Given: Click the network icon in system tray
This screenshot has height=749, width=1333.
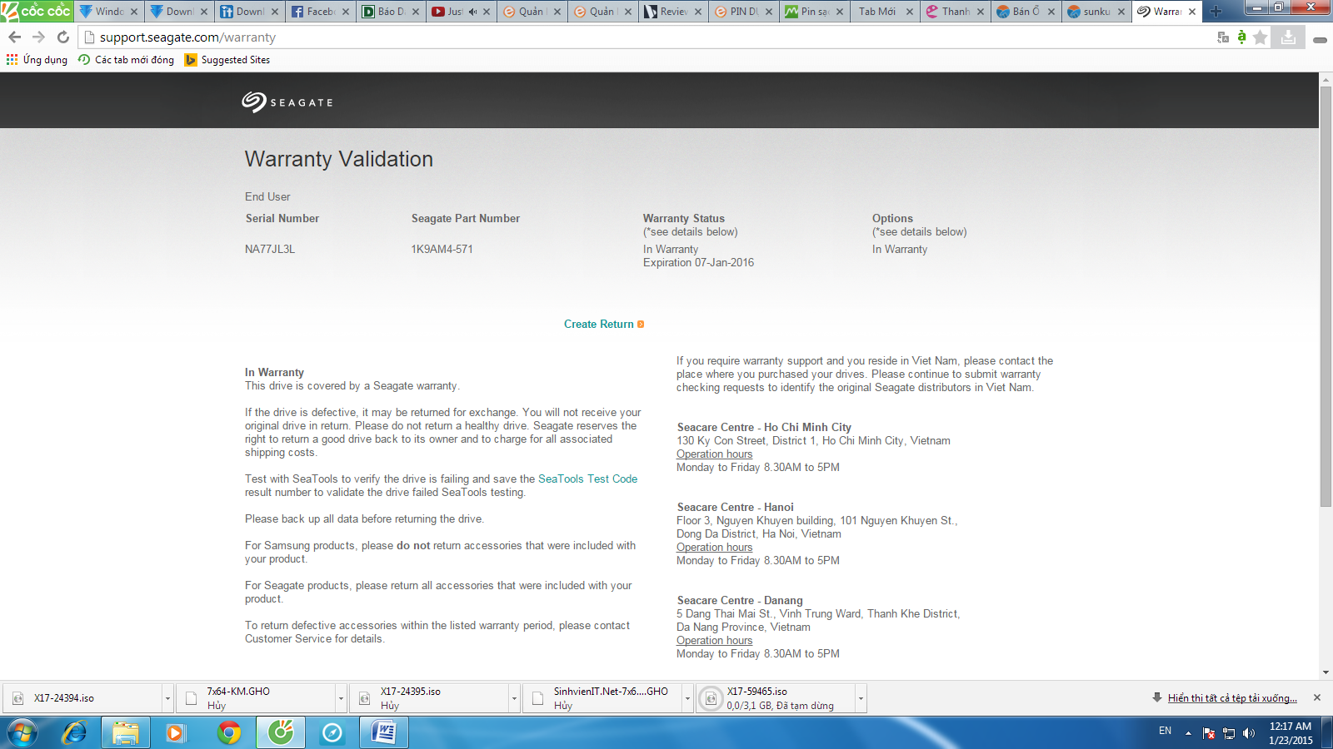Looking at the screenshot, I should pyautogui.click(x=1228, y=733).
